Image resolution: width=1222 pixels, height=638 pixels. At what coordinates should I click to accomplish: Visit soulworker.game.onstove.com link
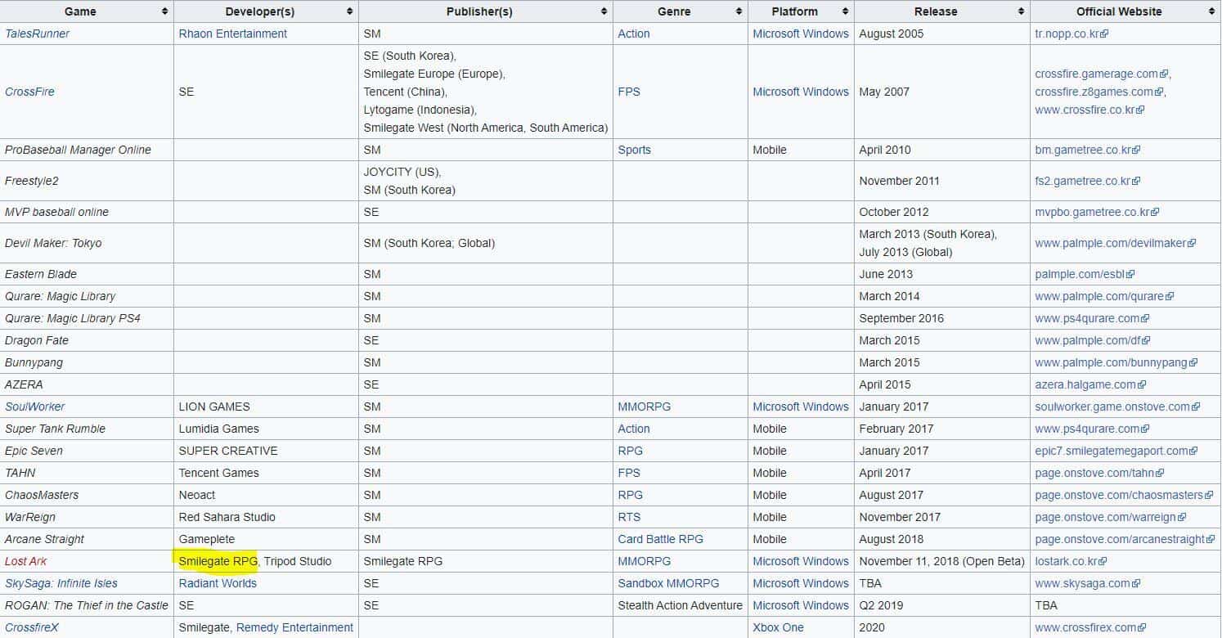coord(1117,407)
